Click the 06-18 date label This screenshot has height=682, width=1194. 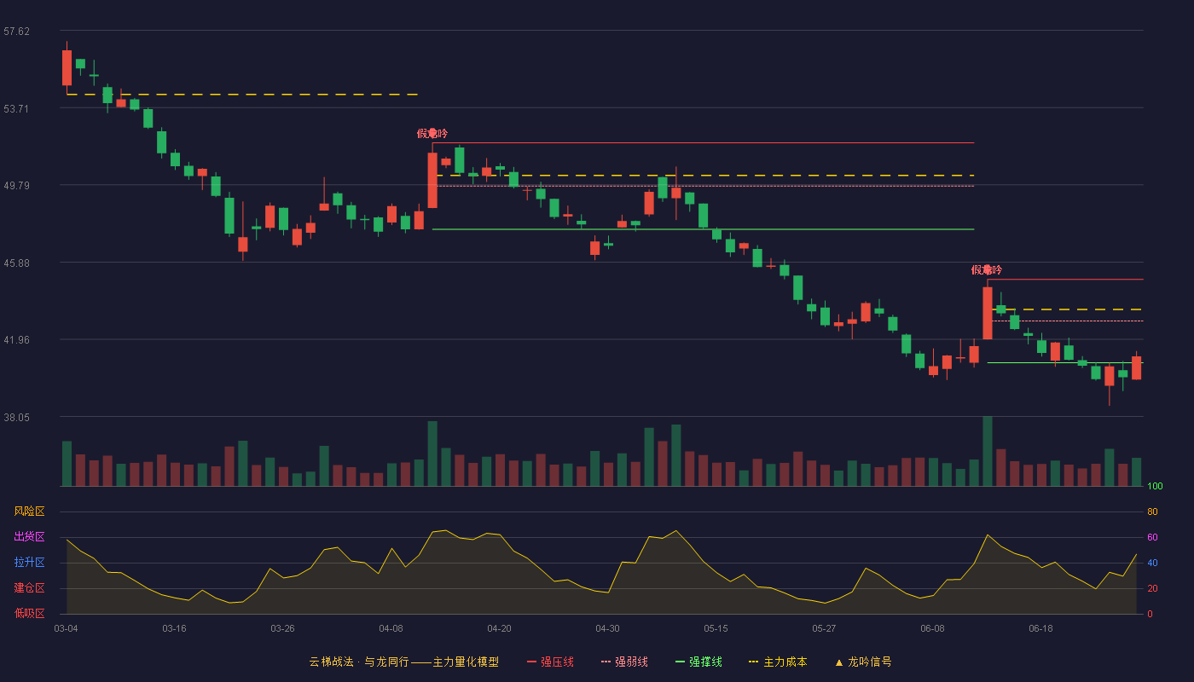(x=1040, y=628)
